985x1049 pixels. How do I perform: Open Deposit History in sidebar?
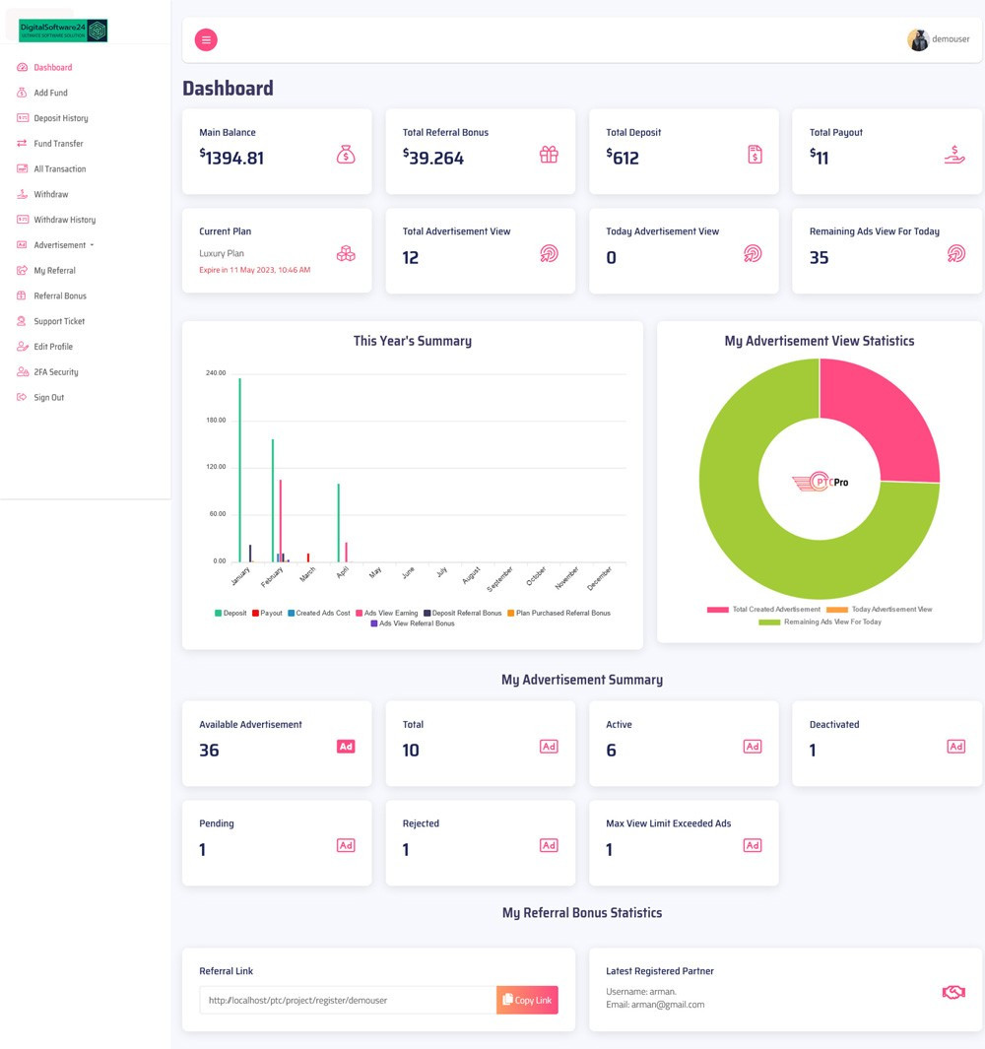[x=60, y=118]
